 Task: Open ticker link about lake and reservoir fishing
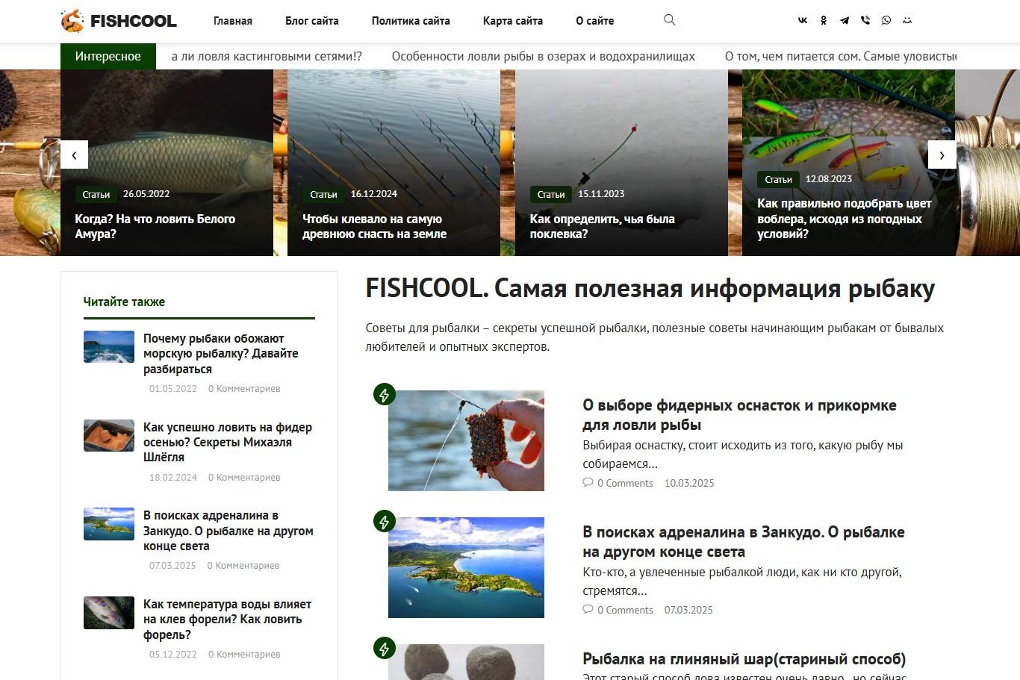(544, 56)
